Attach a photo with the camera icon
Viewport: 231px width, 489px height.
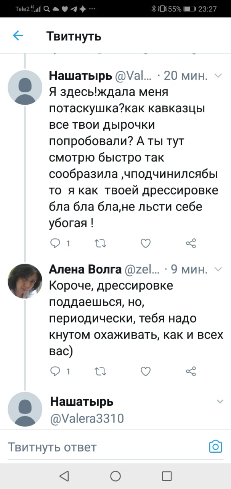click(x=215, y=446)
